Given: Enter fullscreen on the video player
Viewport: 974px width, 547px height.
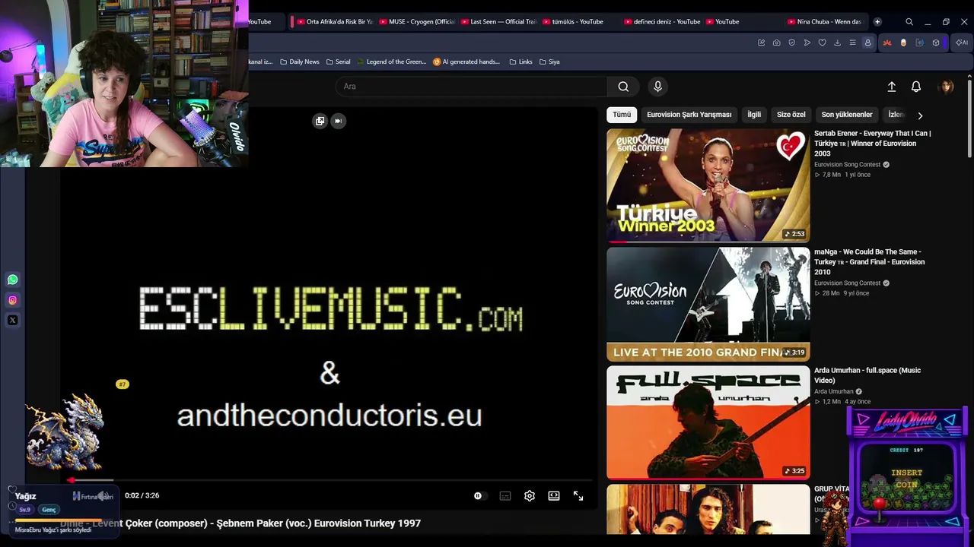Looking at the screenshot, I should [x=578, y=496].
